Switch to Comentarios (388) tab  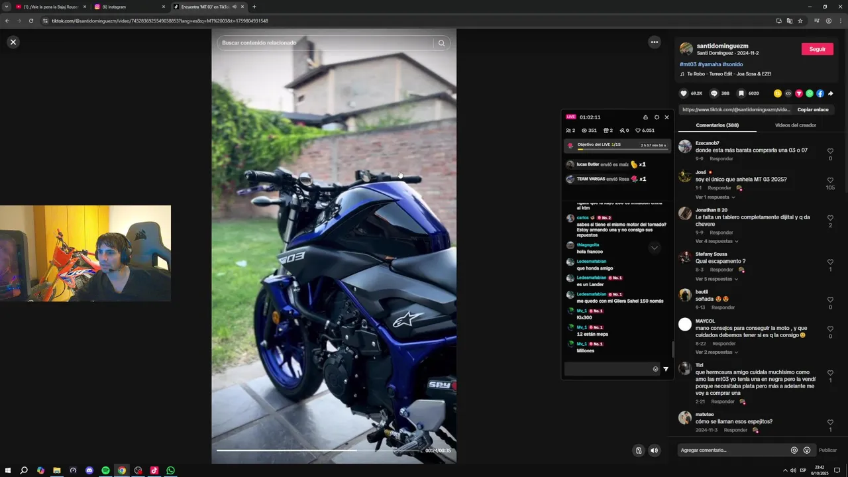pyautogui.click(x=717, y=125)
